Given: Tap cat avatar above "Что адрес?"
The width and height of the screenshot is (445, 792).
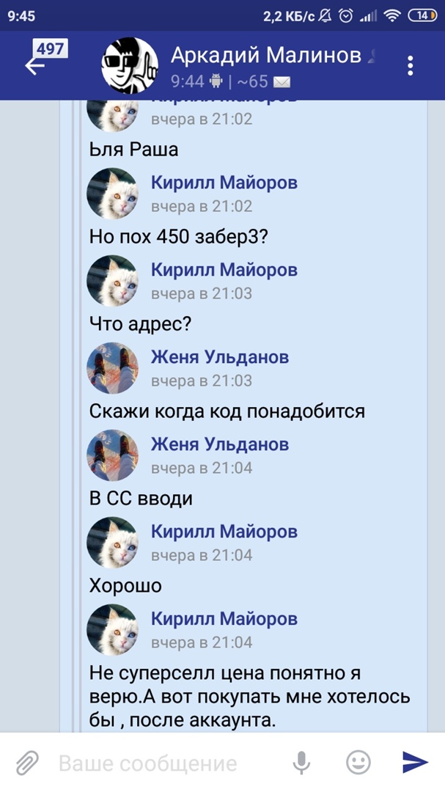Looking at the screenshot, I should 112,280.
